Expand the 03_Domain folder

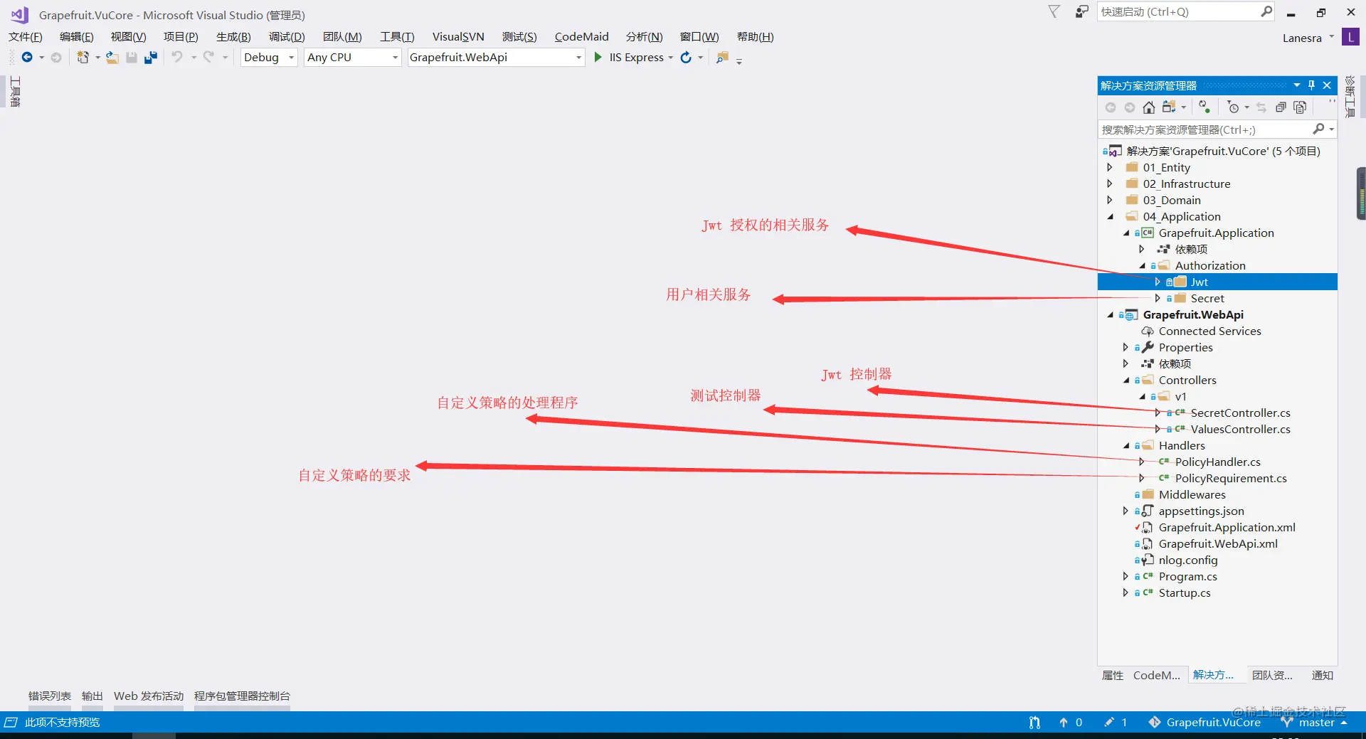coord(1110,201)
